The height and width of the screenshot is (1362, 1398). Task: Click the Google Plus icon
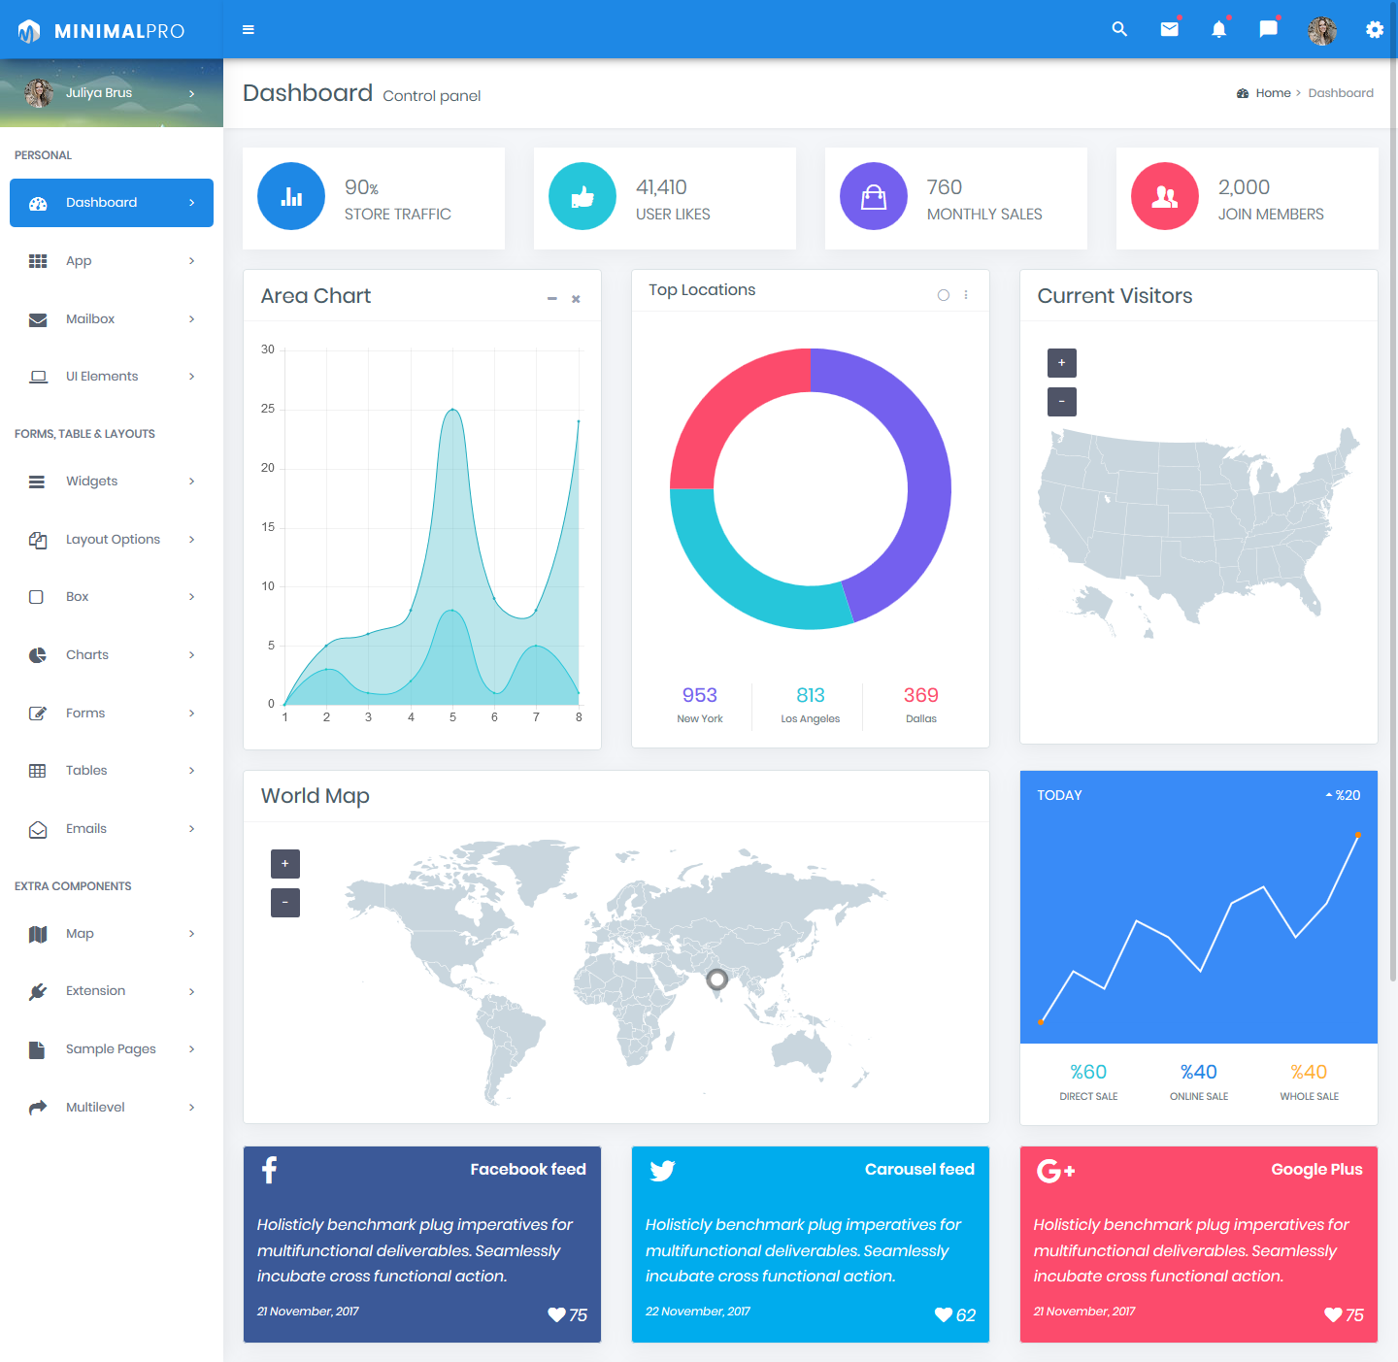(1055, 1171)
